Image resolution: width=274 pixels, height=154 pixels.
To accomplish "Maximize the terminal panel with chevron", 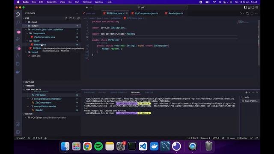I will [x=253, y=92].
